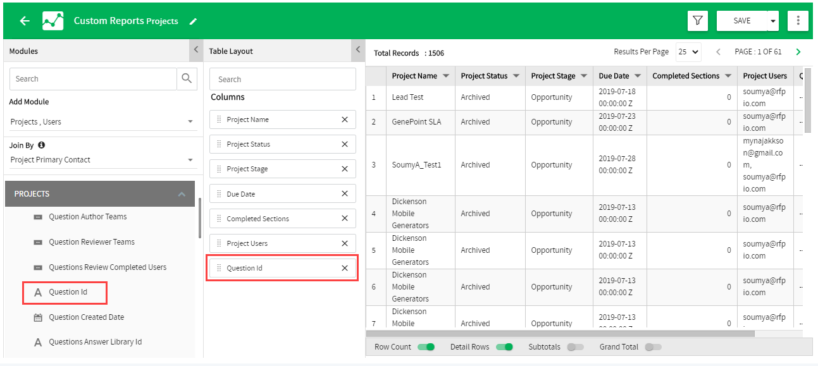The height and width of the screenshot is (366, 818).
Task: Click the Modules search field
Action: pos(93,78)
